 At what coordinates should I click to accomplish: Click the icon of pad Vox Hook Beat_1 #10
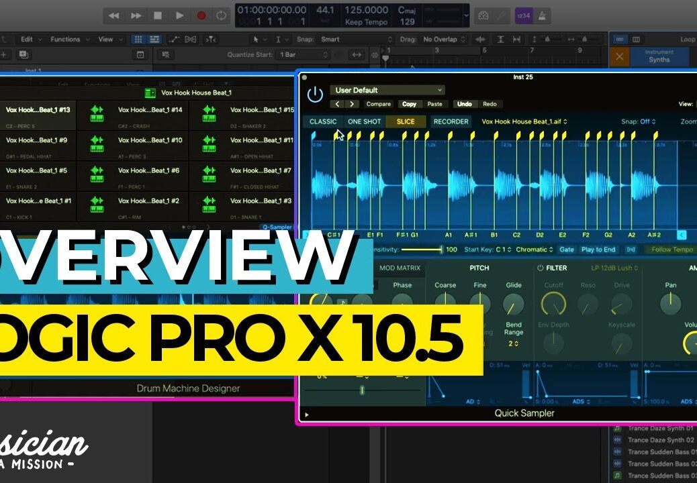(97, 145)
